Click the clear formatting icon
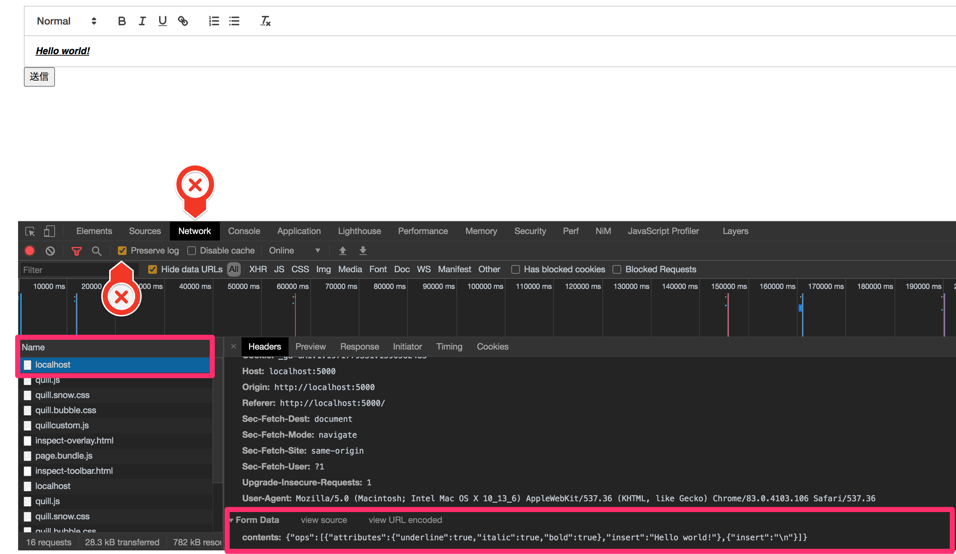The width and height of the screenshot is (956, 554). pyautogui.click(x=264, y=21)
